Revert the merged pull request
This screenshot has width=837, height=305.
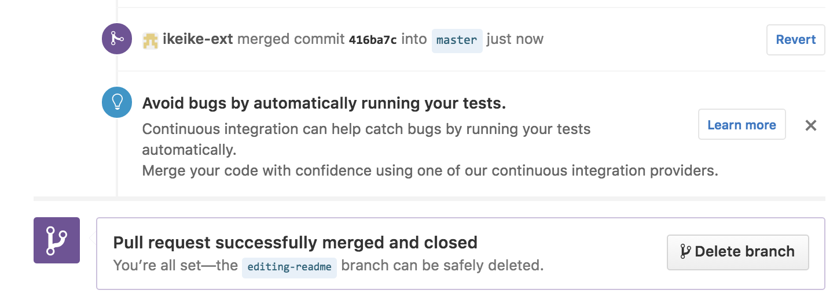pyautogui.click(x=796, y=40)
